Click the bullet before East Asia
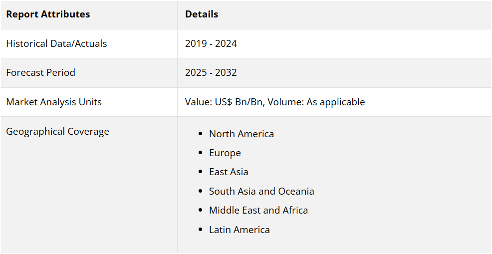 click(201, 172)
